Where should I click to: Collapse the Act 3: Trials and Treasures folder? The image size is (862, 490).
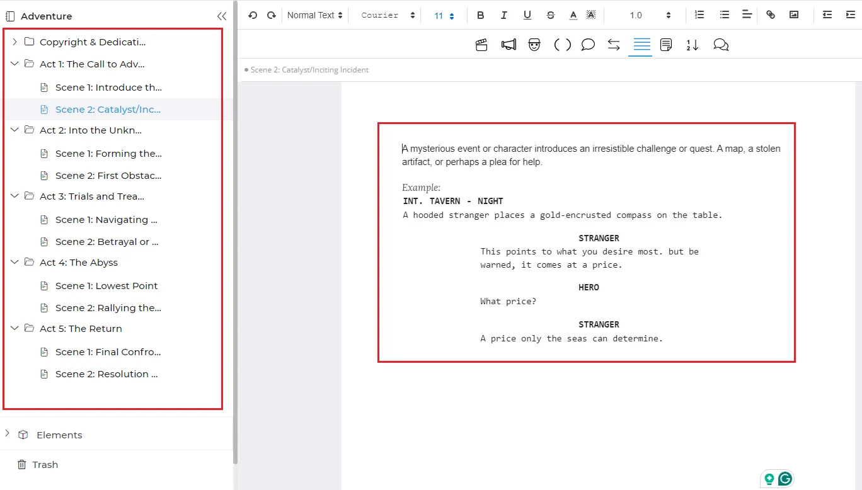click(14, 196)
